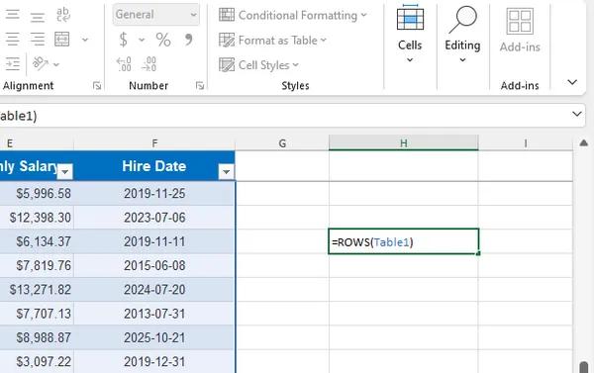Open the Hire Date filter dropdown
This screenshot has width=594, height=373.
226,172
